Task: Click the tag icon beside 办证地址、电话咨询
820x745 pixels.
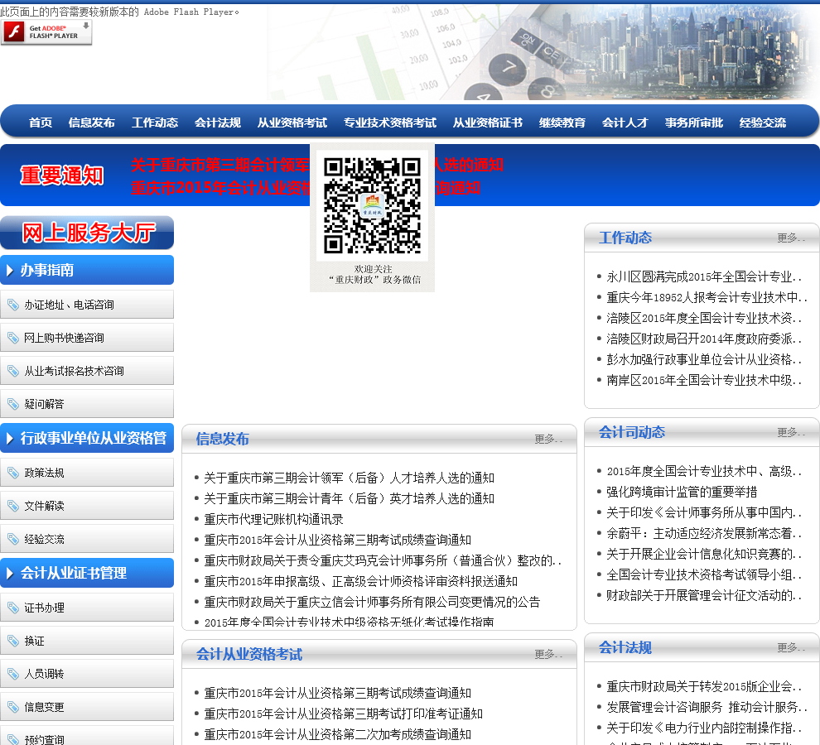Action: pos(13,305)
